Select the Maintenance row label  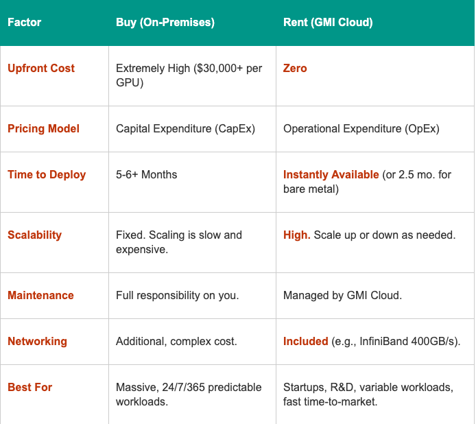click(40, 295)
